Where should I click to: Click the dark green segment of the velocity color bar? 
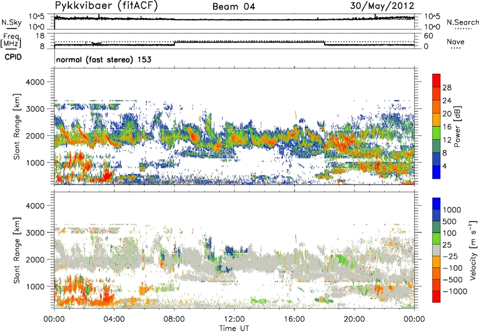click(436, 227)
